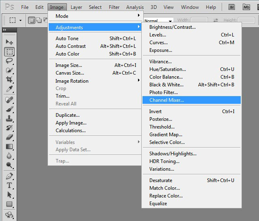Screen dimensions: 259x221
Task: Choose Brightness/Contrast adjustment
Action: pyautogui.click(x=192, y=27)
